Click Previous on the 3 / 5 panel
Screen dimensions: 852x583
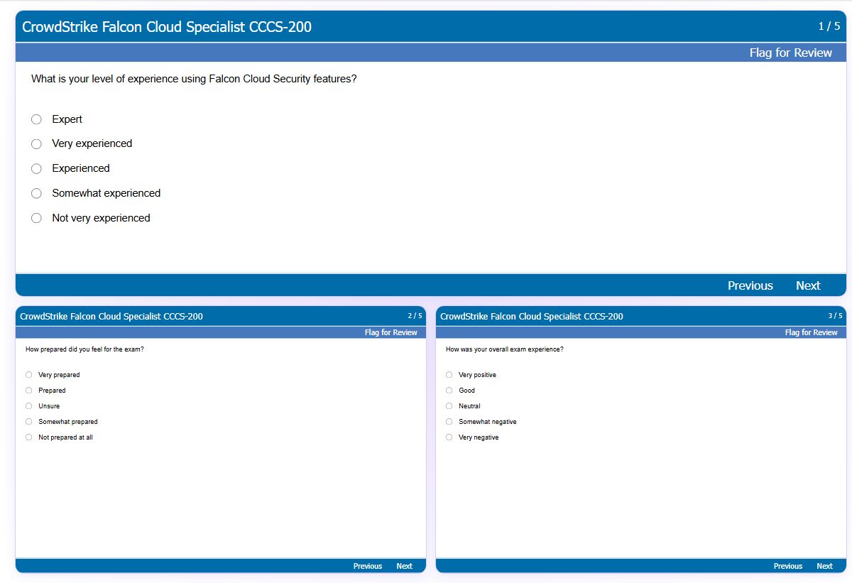[x=788, y=566]
